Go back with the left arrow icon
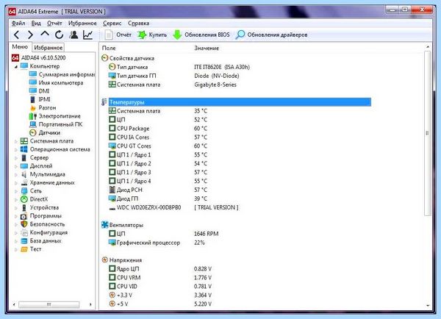441x319 pixels. (x=16, y=35)
